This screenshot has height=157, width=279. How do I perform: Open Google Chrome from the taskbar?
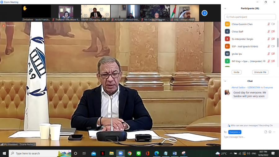(130, 153)
